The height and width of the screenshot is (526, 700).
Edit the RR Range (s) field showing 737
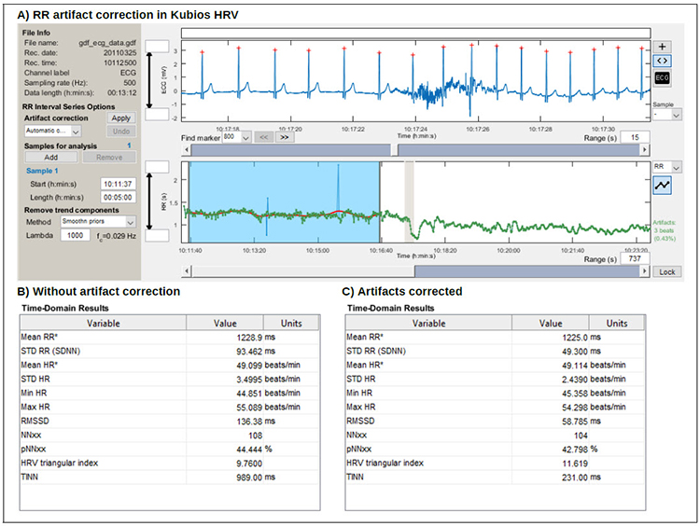click(635, 258)
